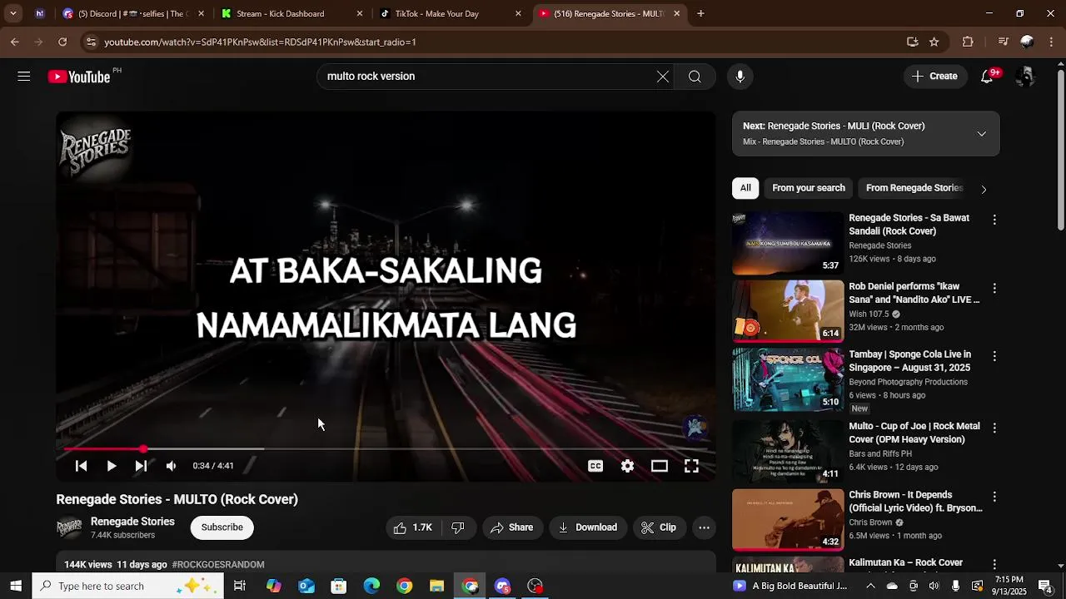
Task: Subscribe to Renegade Stories
Action: pyautogui.click(x=222, y=527)
